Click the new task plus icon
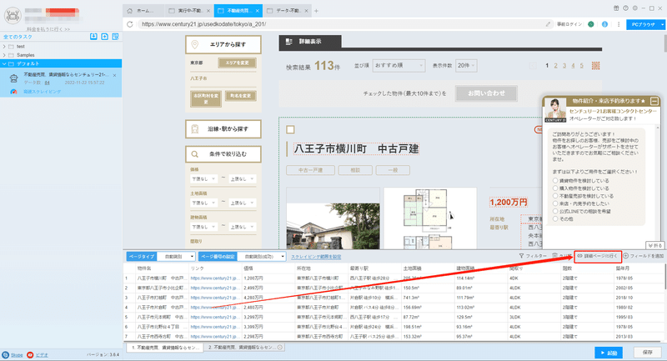667x361 pixels. [105, 37]
